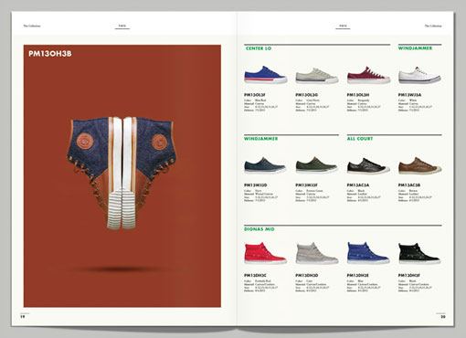Click 'The Collection' header on right page
This screenshot has width=466, height=338.
coord(433,26)
